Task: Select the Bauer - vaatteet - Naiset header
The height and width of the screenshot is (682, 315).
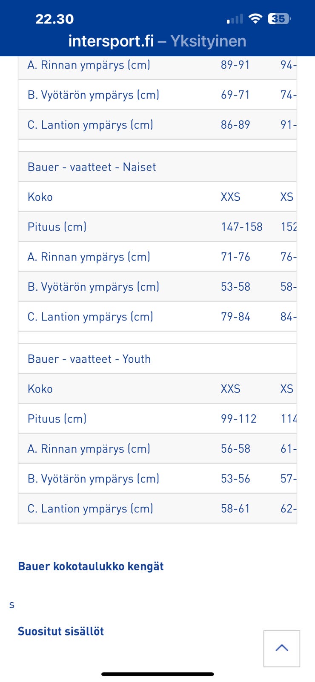Action: (92, 167)
